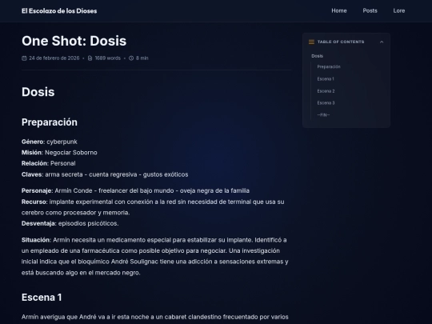Jump to --FIN-- in table of contents
Image resolution: width=432 pixels, height=324 pixels.
coord(323,115)
